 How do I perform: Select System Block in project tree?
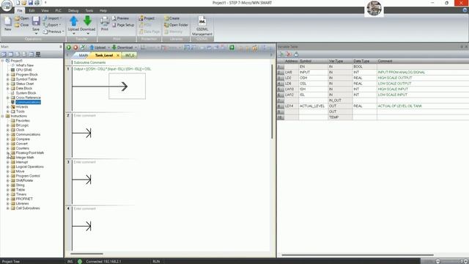[x=26, y=93]
